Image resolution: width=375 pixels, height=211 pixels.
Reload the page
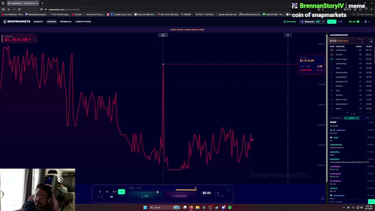coord(19,9)
